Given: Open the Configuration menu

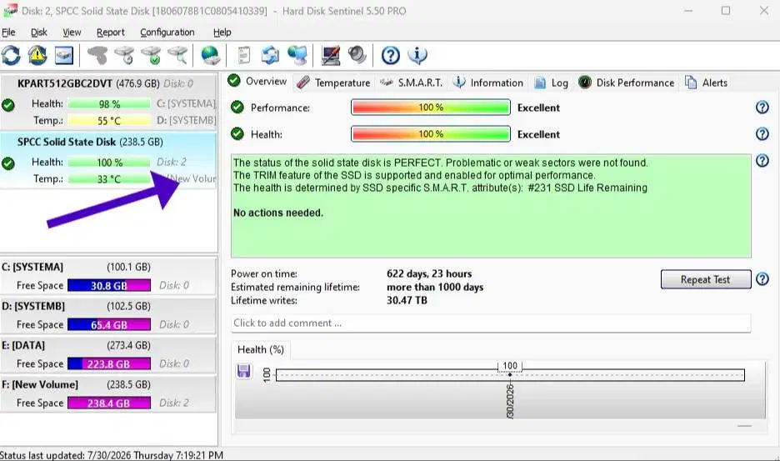Looking at the screenshot, I should tap(167, 33).
